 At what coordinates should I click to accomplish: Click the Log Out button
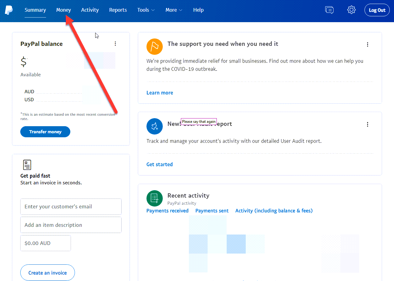point(377,10)
